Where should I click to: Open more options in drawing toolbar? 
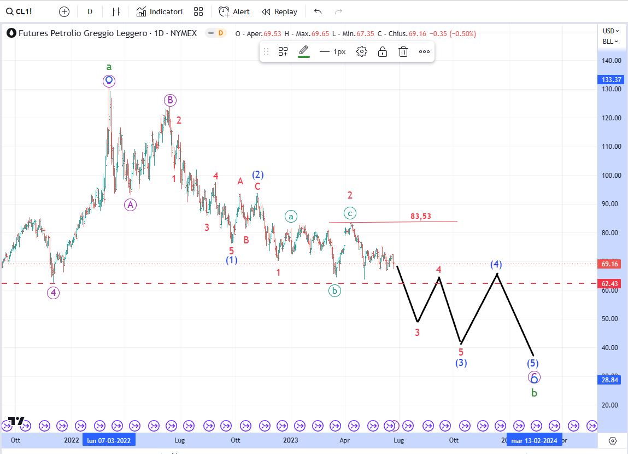tap(424, 52)
